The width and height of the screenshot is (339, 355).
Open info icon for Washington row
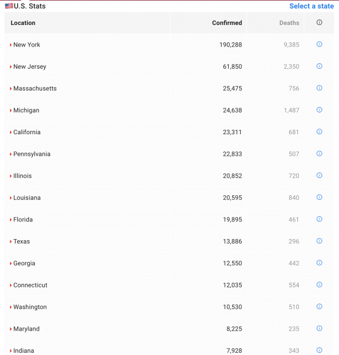[319, 307]
